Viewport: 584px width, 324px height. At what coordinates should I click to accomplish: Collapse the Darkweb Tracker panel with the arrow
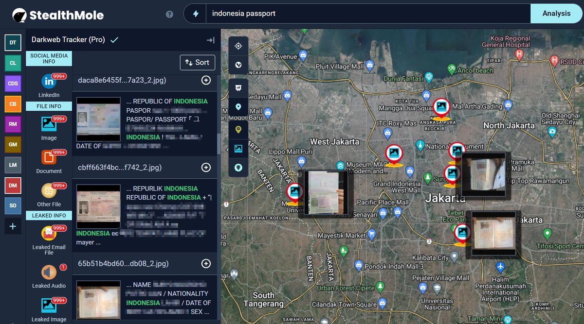[x=210, y=40]
